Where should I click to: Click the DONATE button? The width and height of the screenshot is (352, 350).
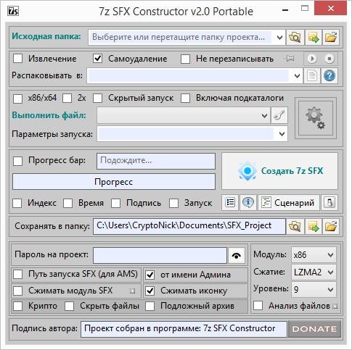point(314,329)
